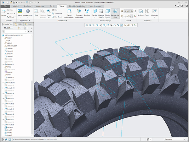Click the Repaint icon in graphics toolbar
The width and height of the screenshot is (189, 142).
click(x=97, y=25)
